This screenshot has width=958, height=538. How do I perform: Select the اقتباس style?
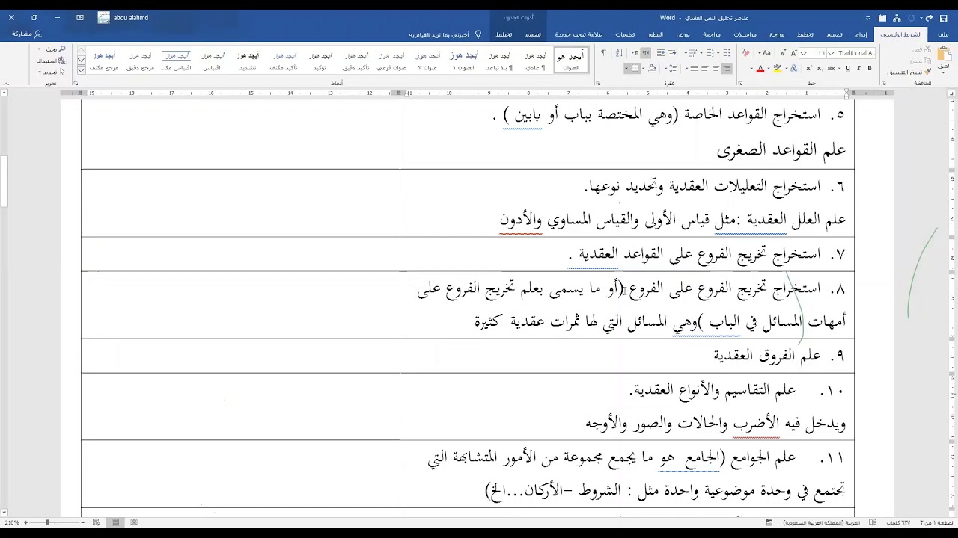click(x=212, y=61)
